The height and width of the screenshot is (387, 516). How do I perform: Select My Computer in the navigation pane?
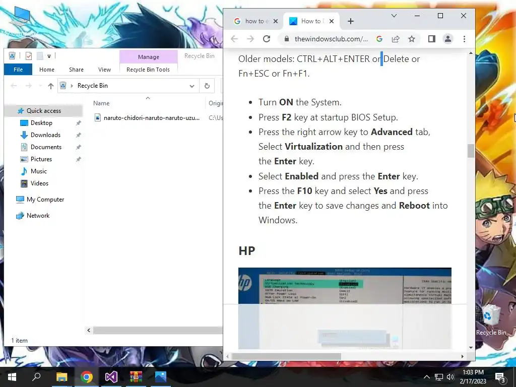[45, 200]
